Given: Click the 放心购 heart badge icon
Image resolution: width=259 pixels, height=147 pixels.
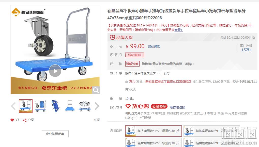Looking at the screenshot, I should pyautogui.click(x=128, y=106).
